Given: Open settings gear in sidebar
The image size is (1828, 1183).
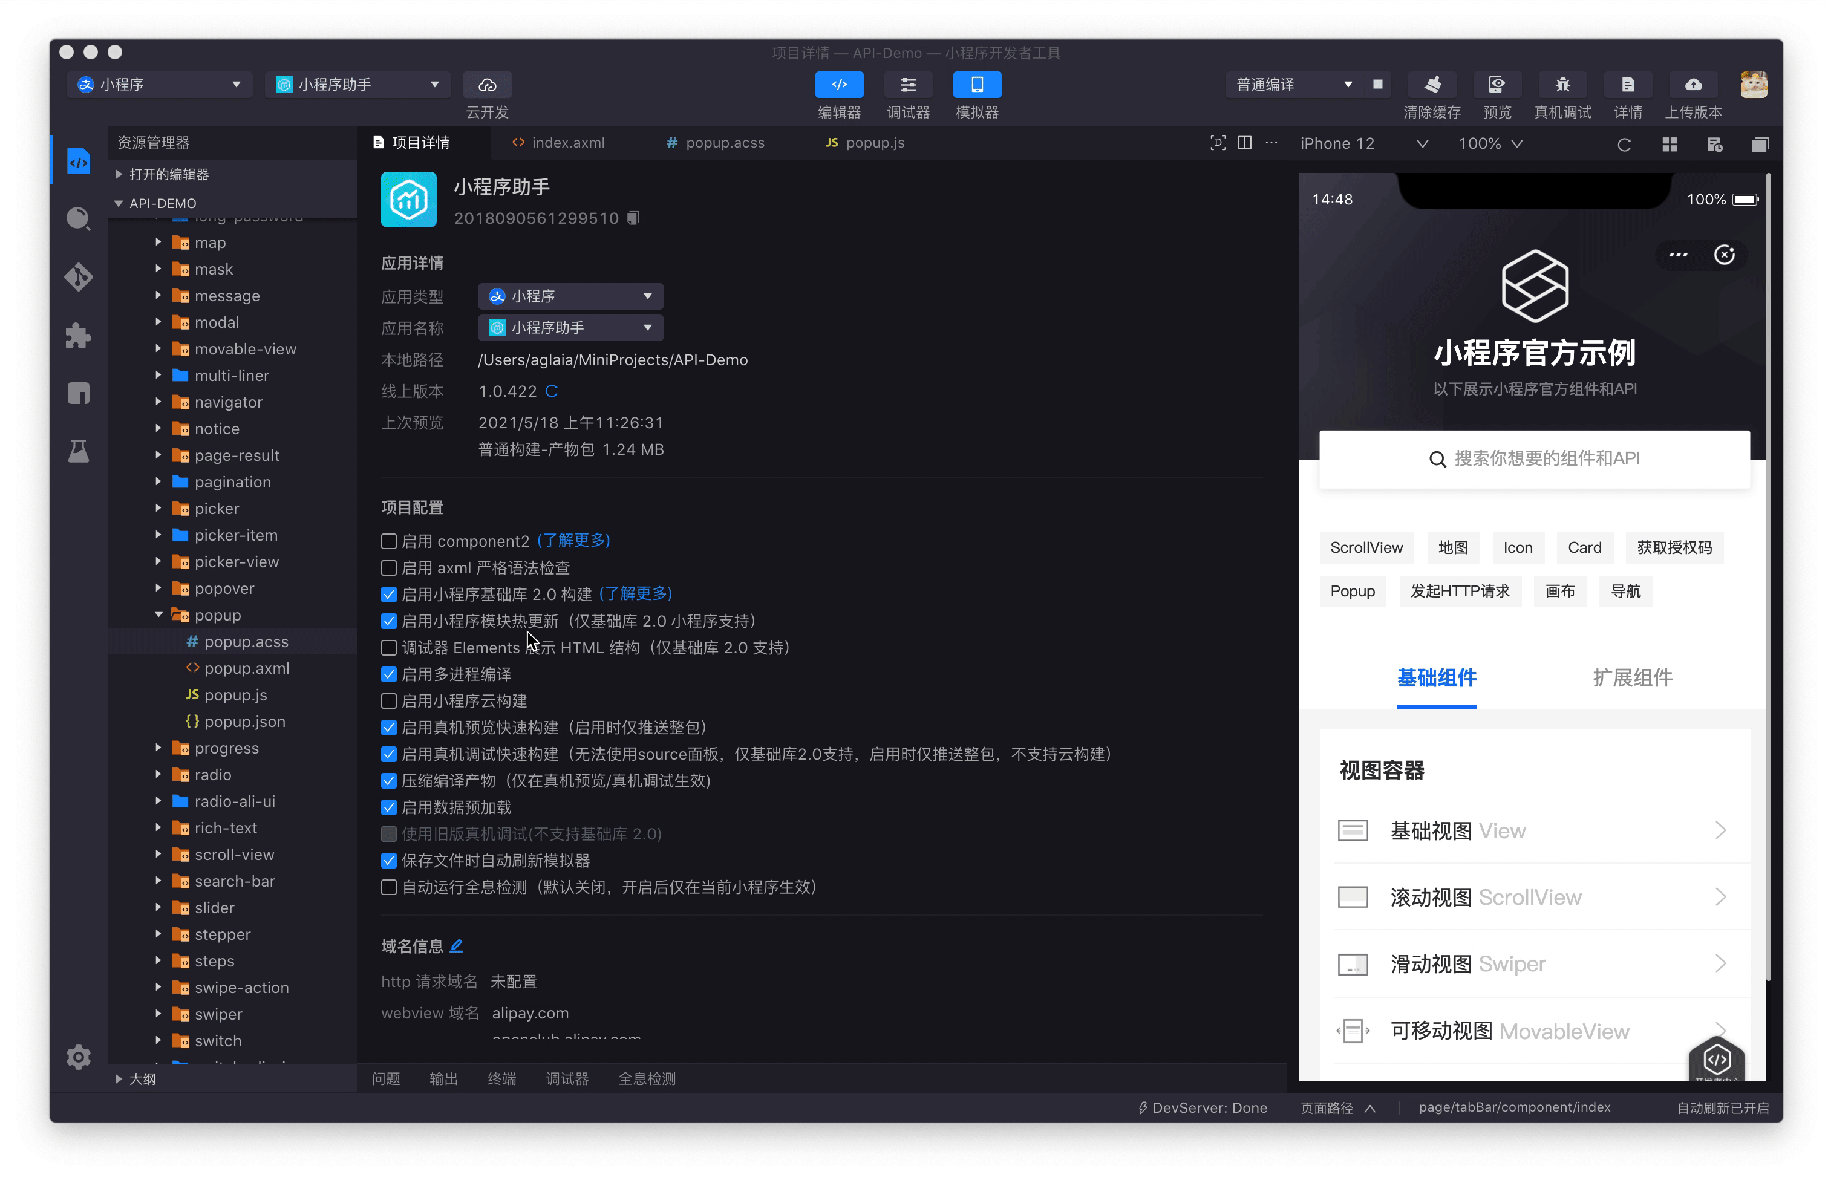Looking at the screenshot, I should 79,1057.
